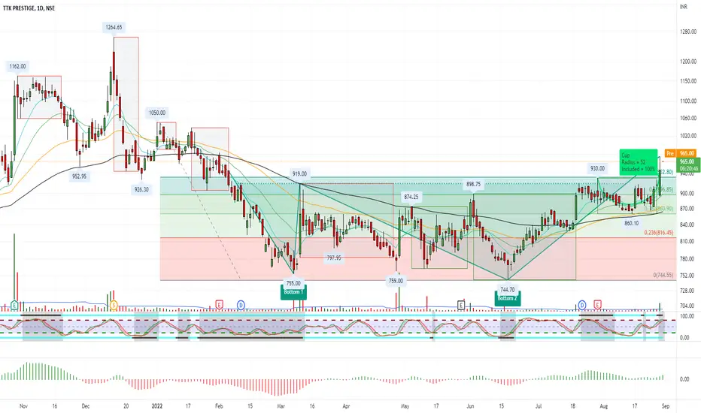Viewport: 701px width, 413px height.
Task: Click the Sep label on the date axis
Action: [665, 406]
